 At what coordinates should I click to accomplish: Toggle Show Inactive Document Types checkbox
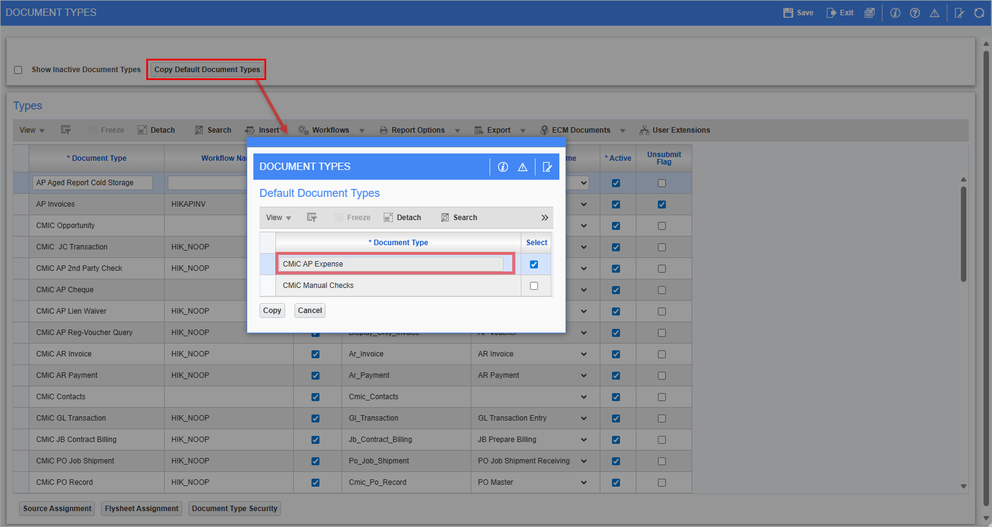point(18,70)
